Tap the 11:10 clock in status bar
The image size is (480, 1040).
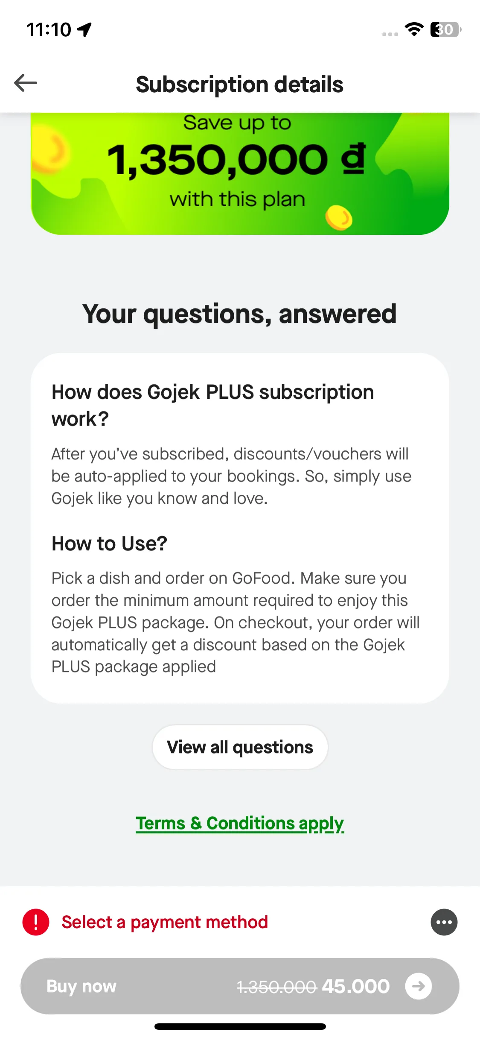click(49, 30)
